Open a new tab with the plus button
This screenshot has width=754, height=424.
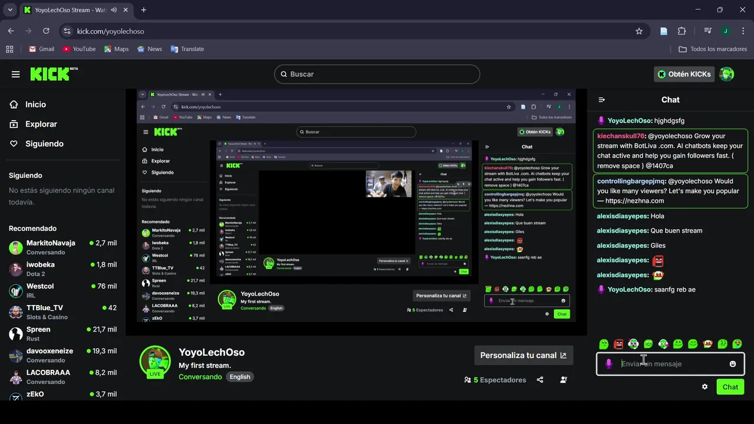(144, 10)
